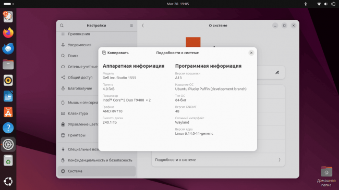Viewport: 339px width, 190px height.
Task: Open Help from the dock
Action: [x=8, y=128]
